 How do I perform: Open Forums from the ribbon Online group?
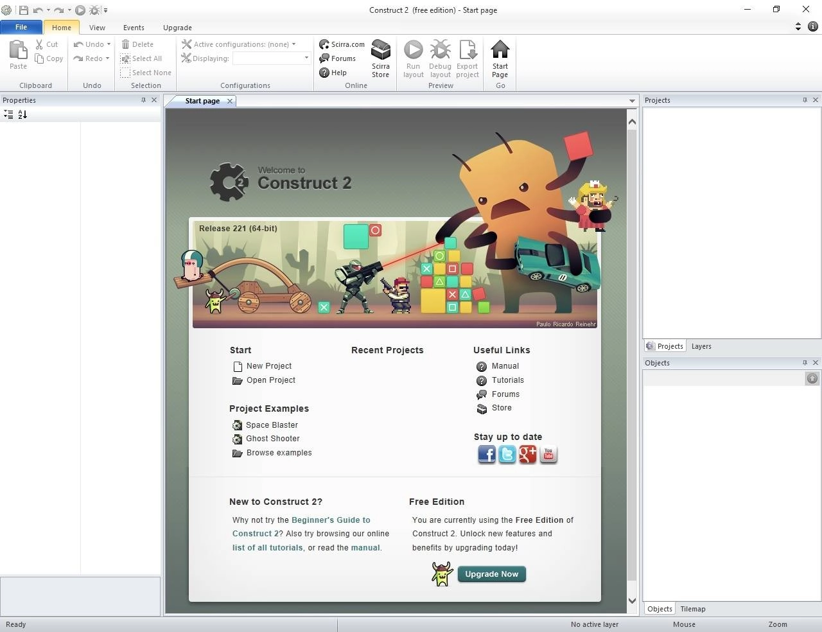click(338, 58)
